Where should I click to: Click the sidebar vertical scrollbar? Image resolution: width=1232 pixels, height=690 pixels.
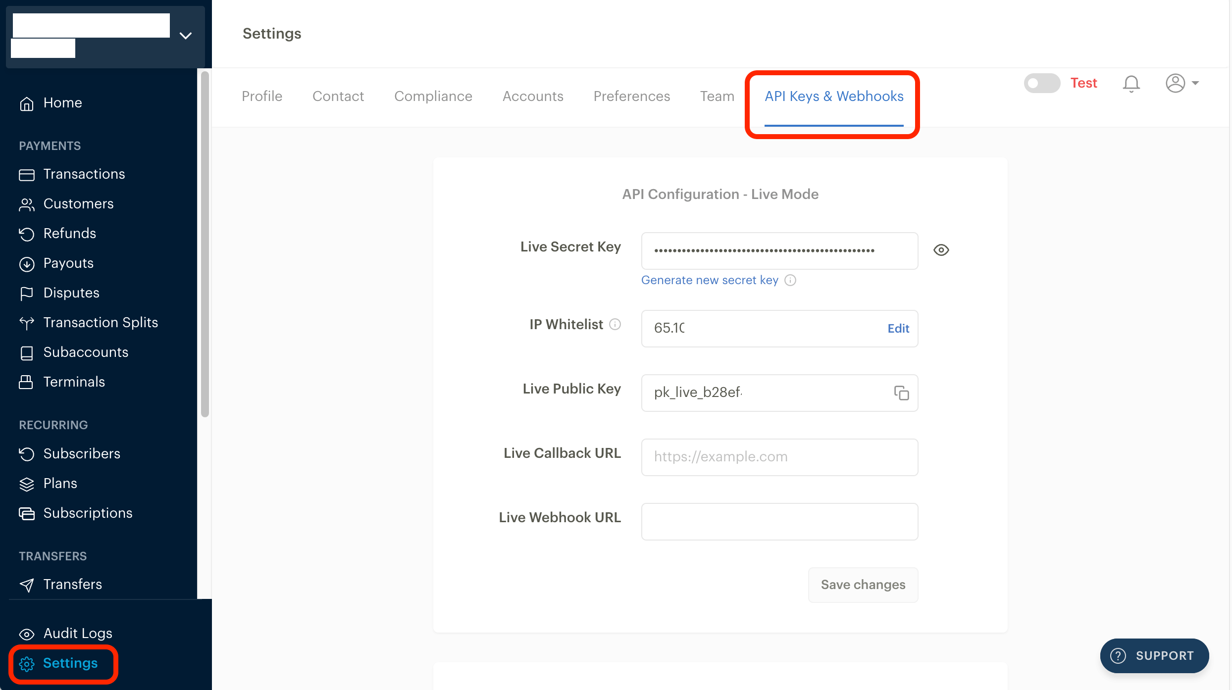click(205, 245)
